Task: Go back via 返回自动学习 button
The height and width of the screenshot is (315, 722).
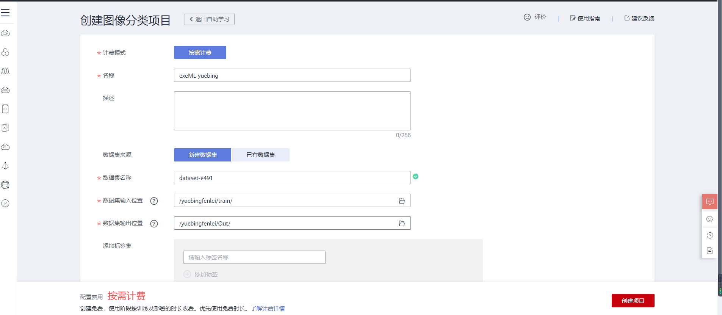Action: [210, 19]
